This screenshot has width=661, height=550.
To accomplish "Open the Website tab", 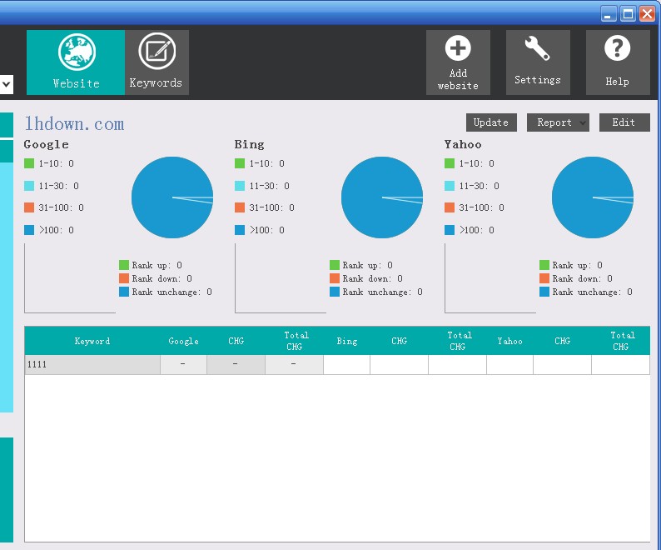I will tap(76, 62).
